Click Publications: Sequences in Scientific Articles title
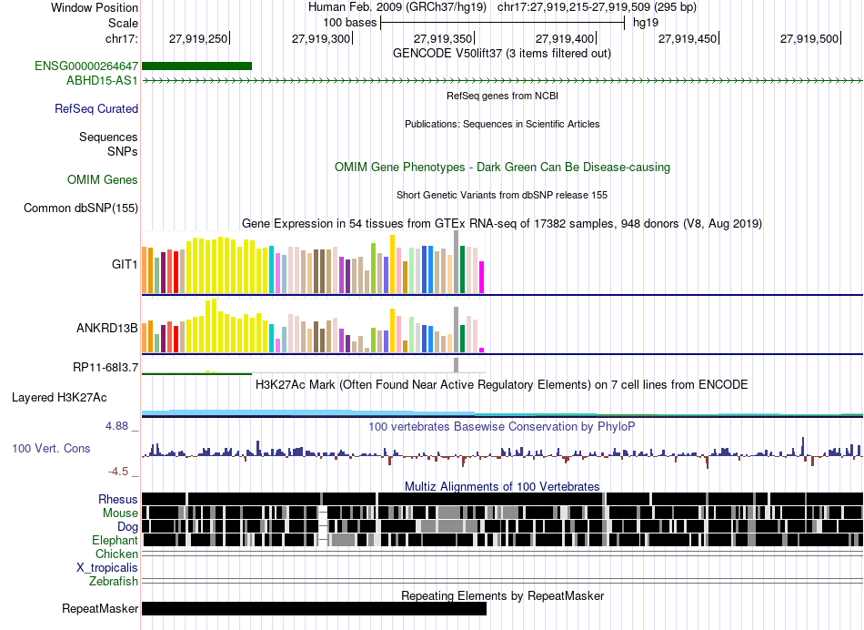 click(502, 124)
